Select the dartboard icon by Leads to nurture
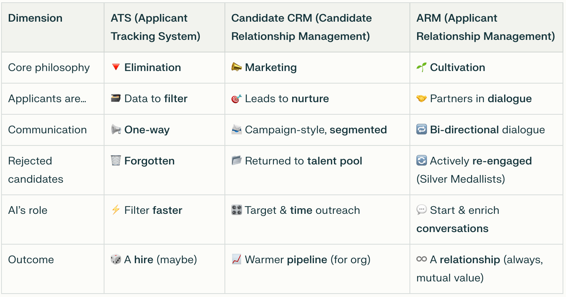566x297 pixels. 236,99
